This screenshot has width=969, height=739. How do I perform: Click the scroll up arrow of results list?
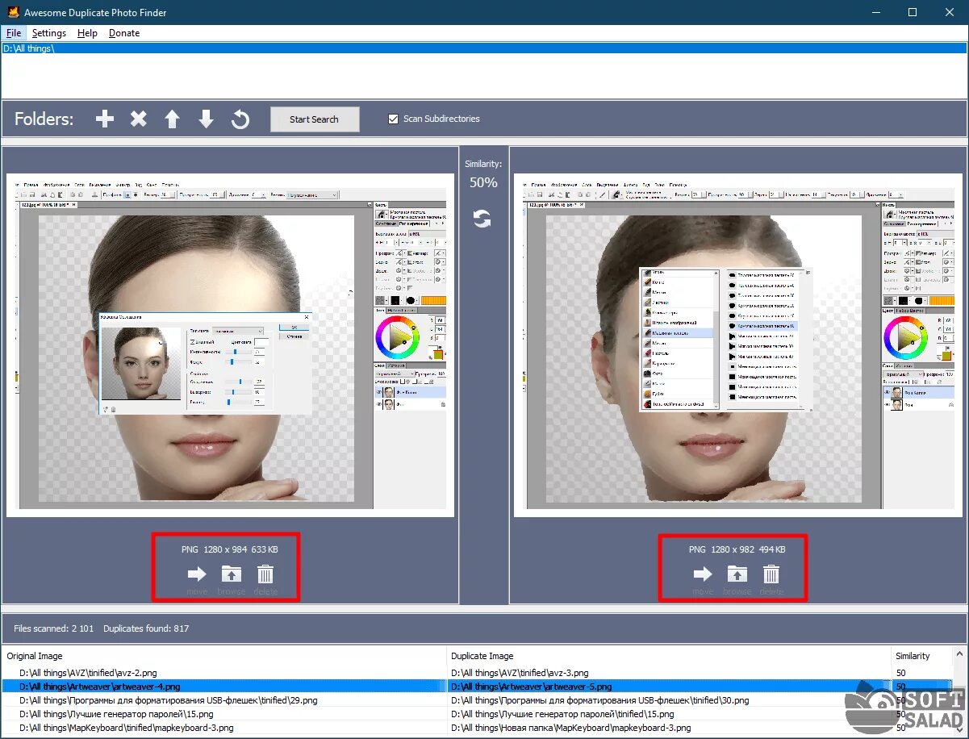pyautogui.click(x=959, y=654)
